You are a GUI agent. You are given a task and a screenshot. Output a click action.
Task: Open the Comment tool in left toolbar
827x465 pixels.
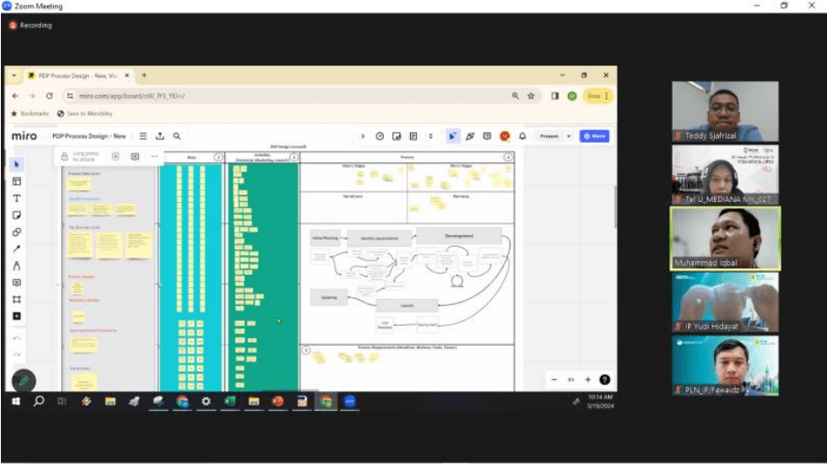(x=16, y=283)
